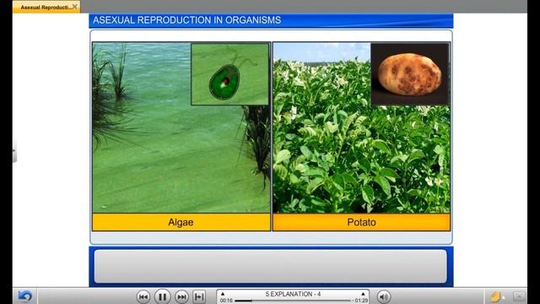Click the grey screen icon at bar's end
This screenshot has width=540, height=304.
click(x=519, y=296)
